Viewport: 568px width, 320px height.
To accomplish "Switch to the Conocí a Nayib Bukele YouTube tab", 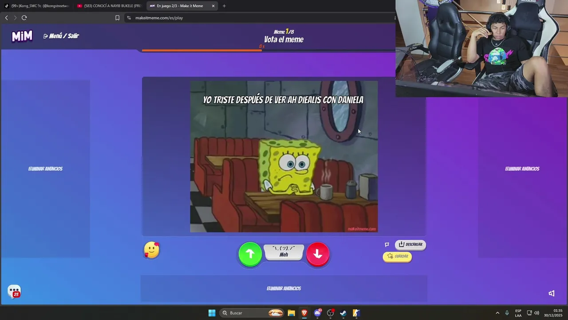I will pyautogui.click(x=109, y=6).
